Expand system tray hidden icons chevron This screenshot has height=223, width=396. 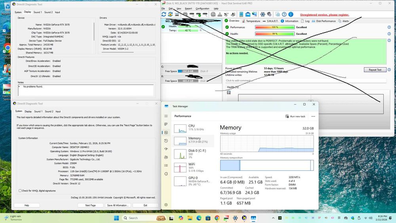(x=273, y=218)
